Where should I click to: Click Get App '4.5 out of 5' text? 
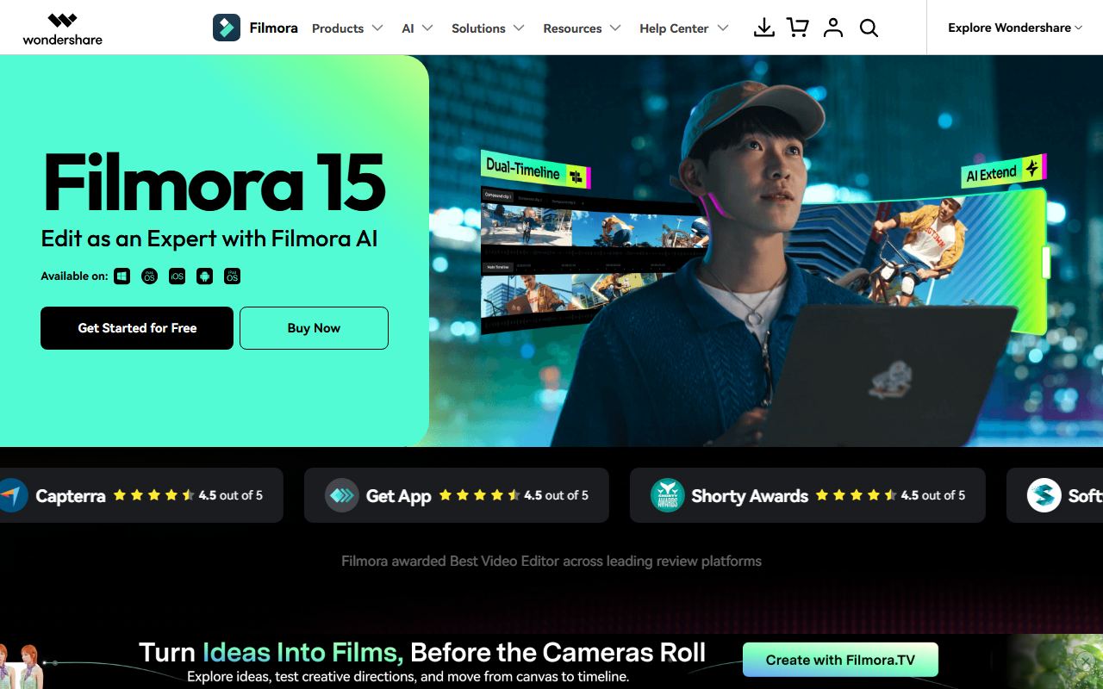pos(557,495)
